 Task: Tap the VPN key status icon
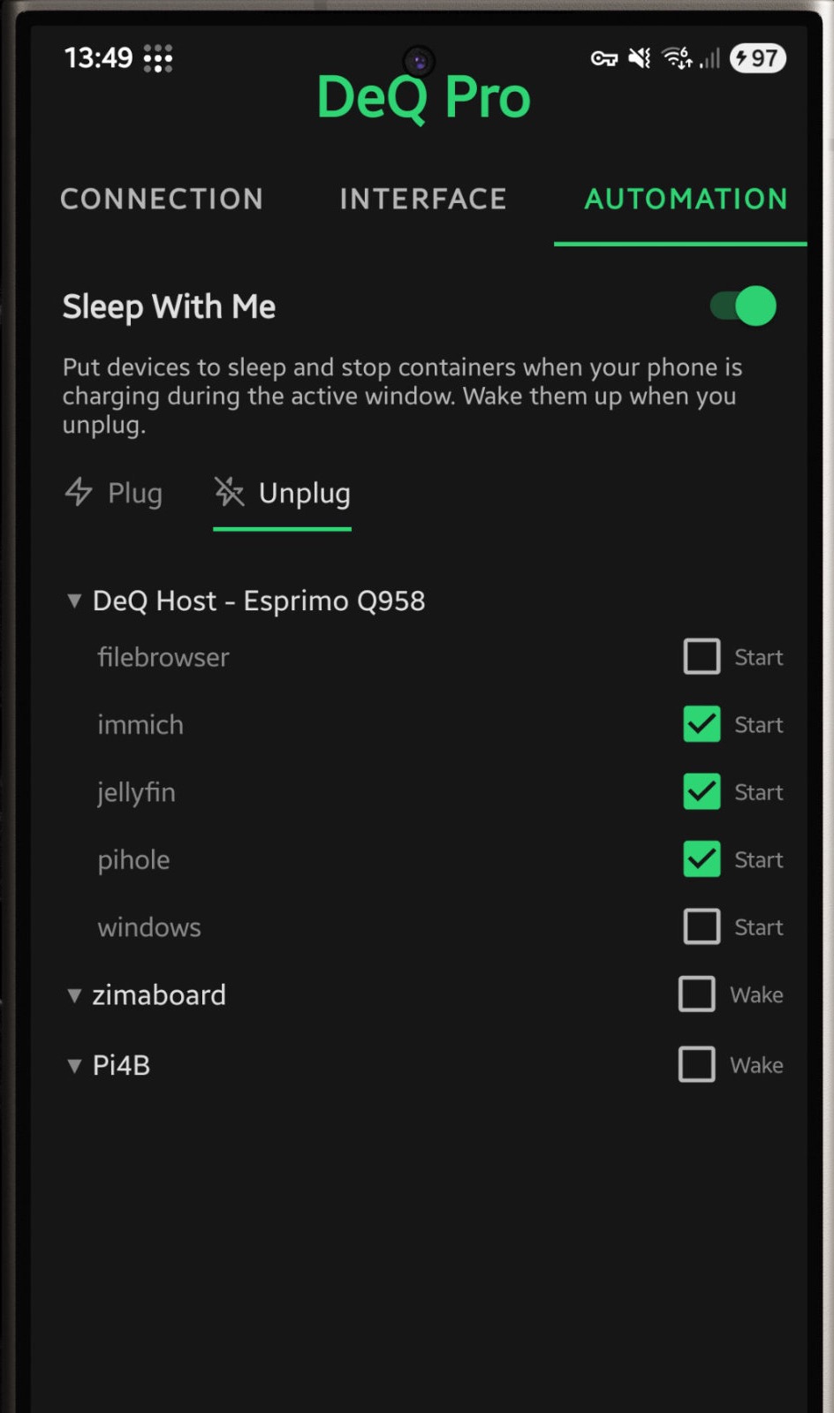pyautogui.click(x=604, y=59)
